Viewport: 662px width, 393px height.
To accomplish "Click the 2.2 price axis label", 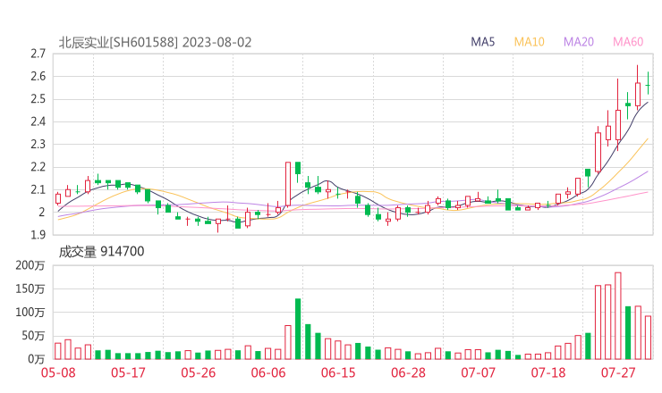I will point(38,167).
